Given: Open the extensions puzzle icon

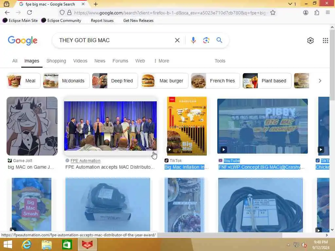Looking at the screenshot, I should (x=317, y=13).
